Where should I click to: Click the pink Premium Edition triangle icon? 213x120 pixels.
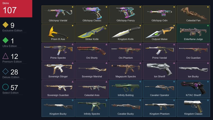click(x=5, y=56)
